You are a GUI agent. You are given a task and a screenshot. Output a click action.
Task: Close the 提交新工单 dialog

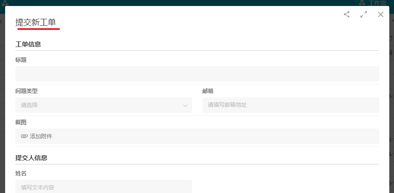click(381, 15)
